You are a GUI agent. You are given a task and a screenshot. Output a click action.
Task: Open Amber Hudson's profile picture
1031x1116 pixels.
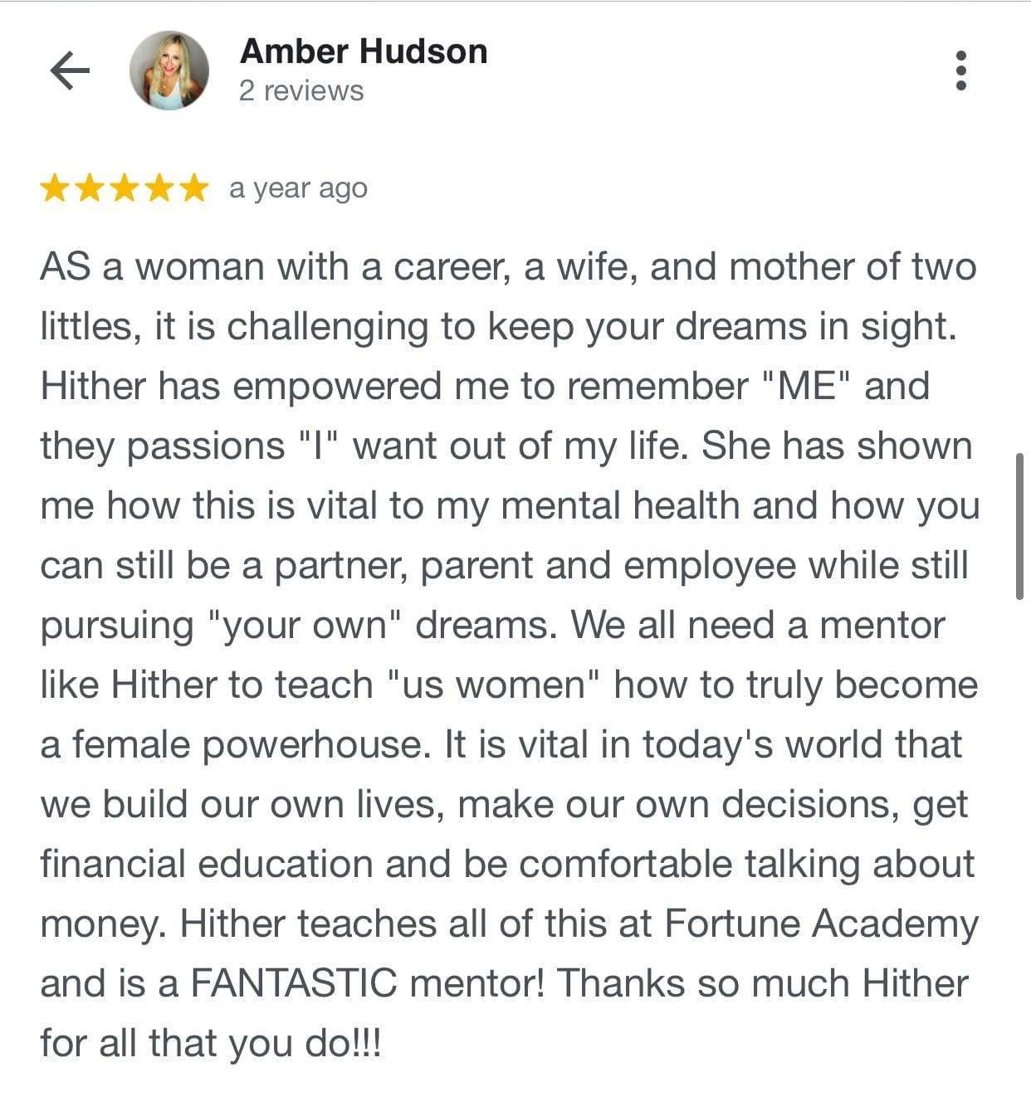[169, 71]
